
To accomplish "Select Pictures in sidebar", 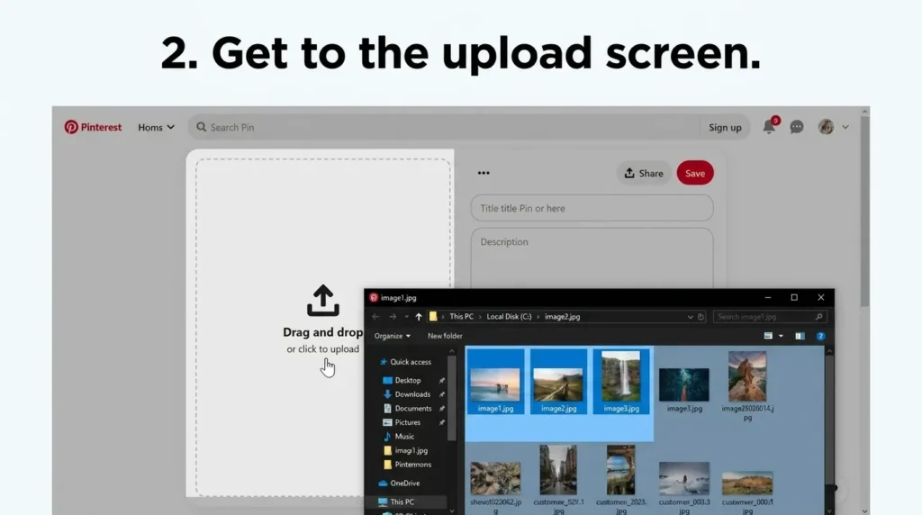I will (402, 422).
